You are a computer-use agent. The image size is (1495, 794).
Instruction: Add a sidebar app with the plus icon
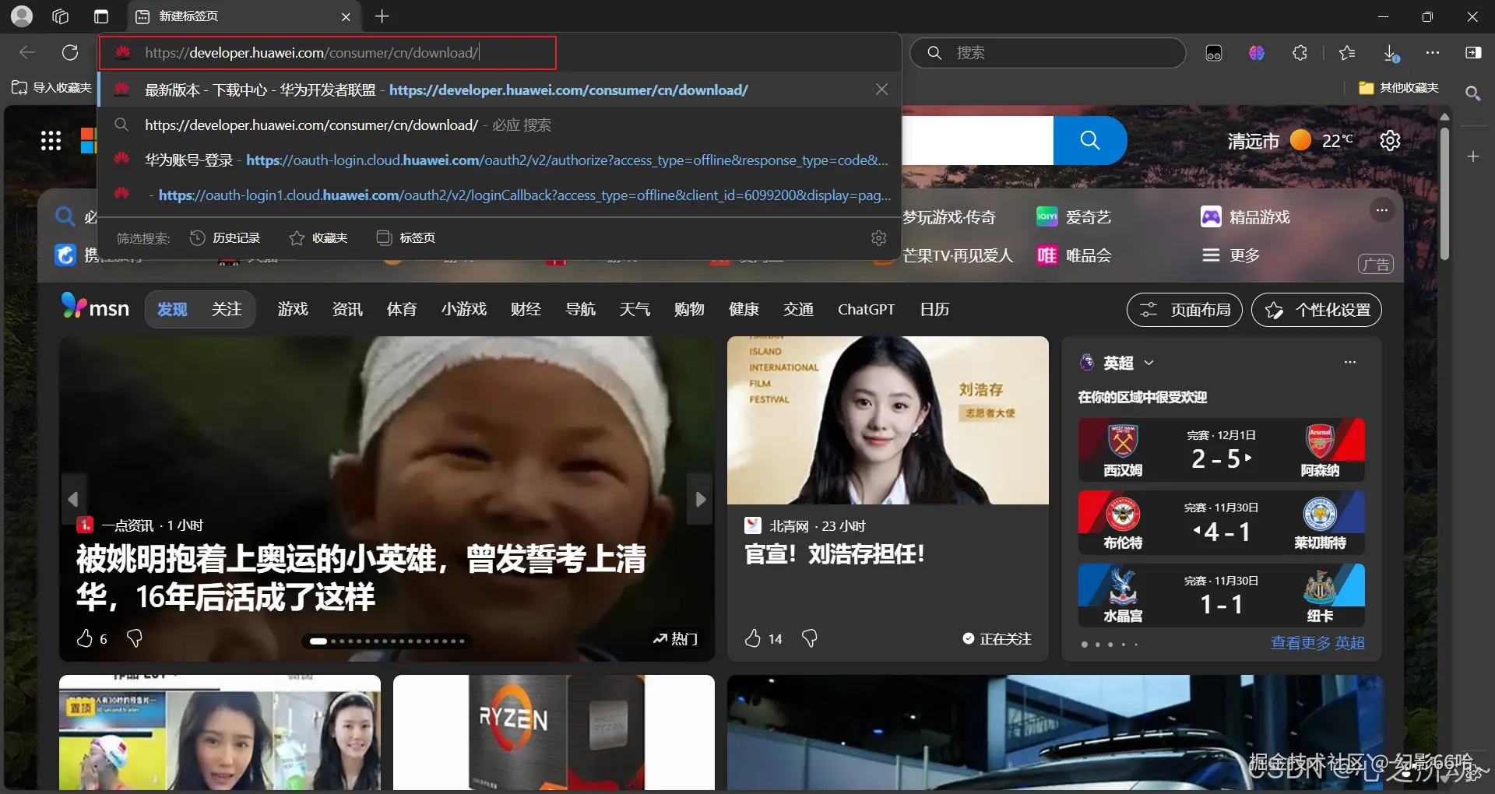coord(1473,156)
